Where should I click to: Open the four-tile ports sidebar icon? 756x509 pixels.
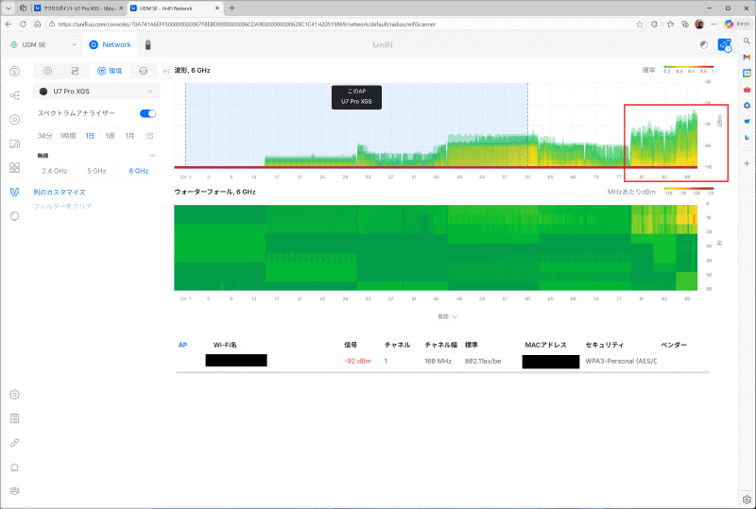(15, 168)
